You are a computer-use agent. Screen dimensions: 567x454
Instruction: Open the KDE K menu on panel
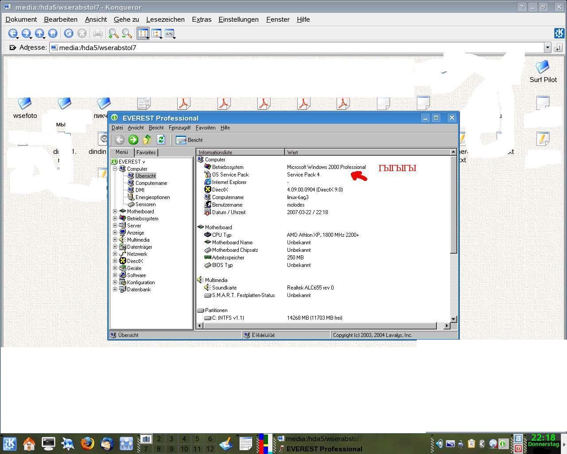(9, 443)
